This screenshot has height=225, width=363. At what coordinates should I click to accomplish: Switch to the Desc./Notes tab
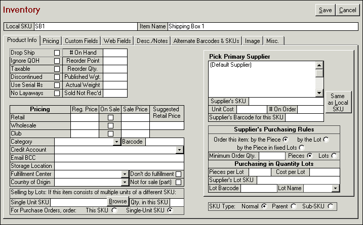tap(152, 41)
